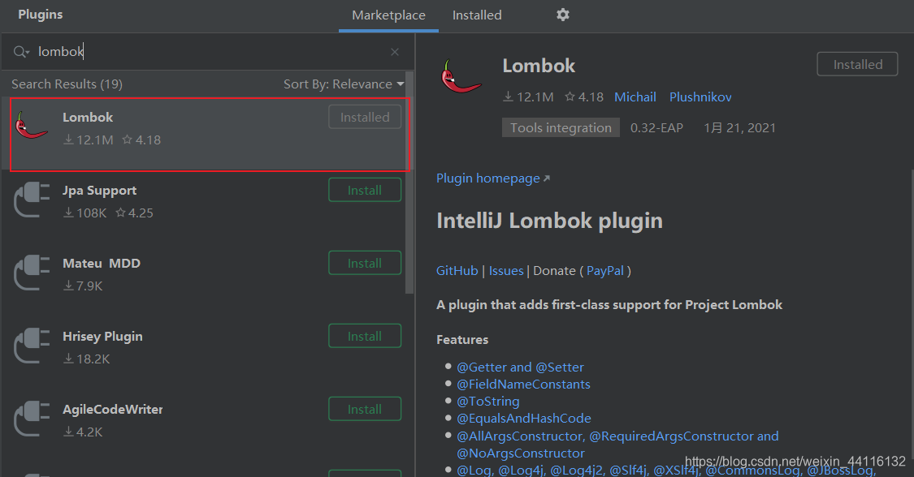Install the Jpa Support plugin
The height and width of the screenshot is (477, 914).
pos(365,190)
